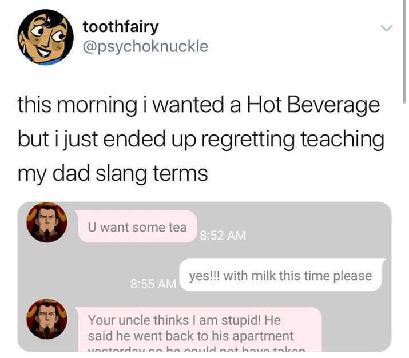Select the 'yes!!! with milk' reply bubble
The width and height of the screenshot is (409, 358).
(x=281, y=275)
